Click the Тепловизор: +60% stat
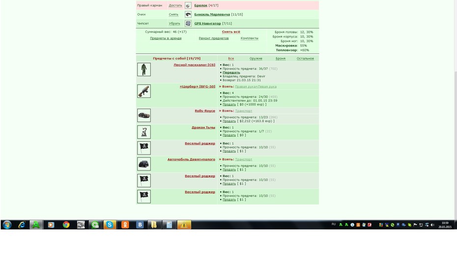The height and width of the screenshot is (257, 457). (292, 50)
